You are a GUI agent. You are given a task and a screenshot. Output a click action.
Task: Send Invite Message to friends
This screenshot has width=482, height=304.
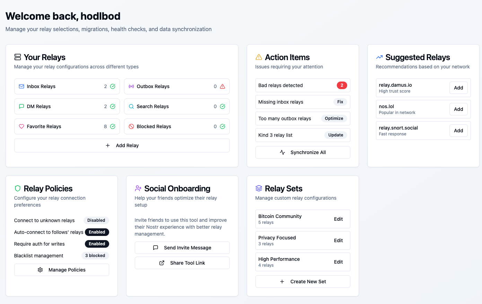(x=182, y=248)
